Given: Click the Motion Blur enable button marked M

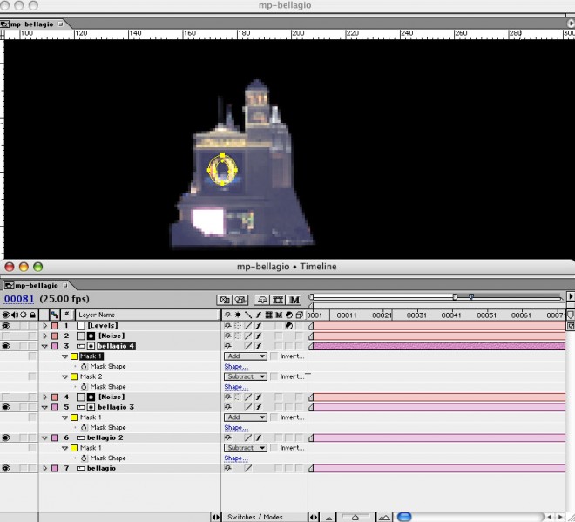Looking at the screenshot, I should [x=294, y=299].
